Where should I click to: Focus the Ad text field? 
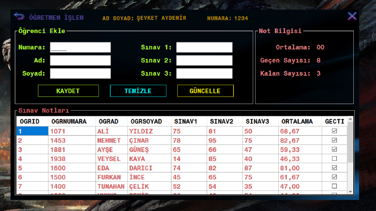coord(80,60)
